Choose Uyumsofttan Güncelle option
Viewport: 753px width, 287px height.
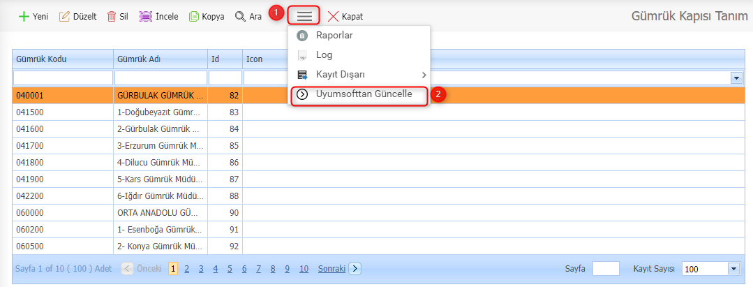[x=363, y=94]
